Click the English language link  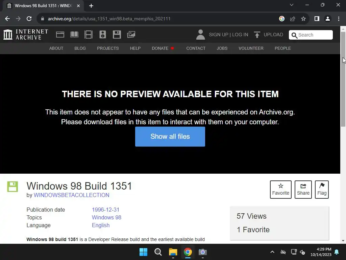point(101,225)
